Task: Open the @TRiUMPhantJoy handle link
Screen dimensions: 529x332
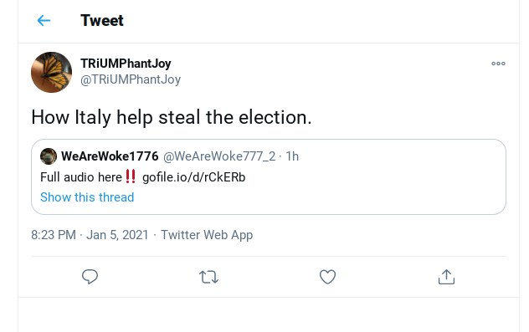Action: coord(131,79)
